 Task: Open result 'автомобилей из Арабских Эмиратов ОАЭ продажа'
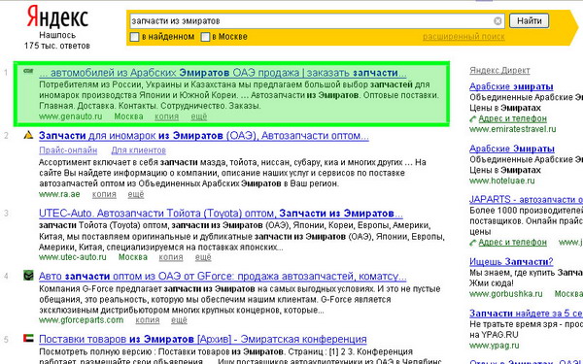tap(223, 73)
